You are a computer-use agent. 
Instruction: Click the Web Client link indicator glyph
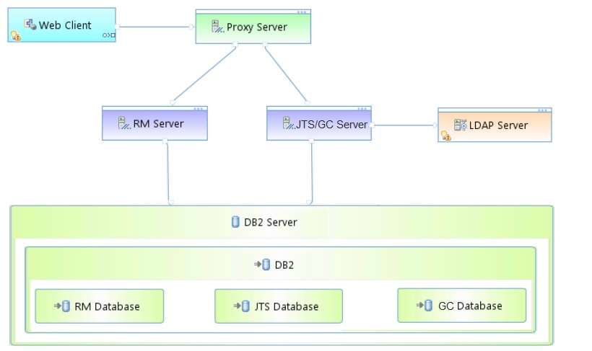click(x=109, y=35)
